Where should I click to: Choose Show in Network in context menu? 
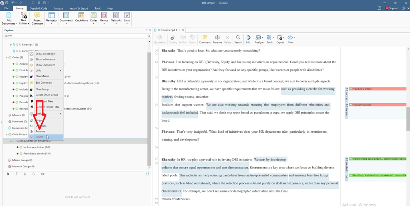click(46, 59)
